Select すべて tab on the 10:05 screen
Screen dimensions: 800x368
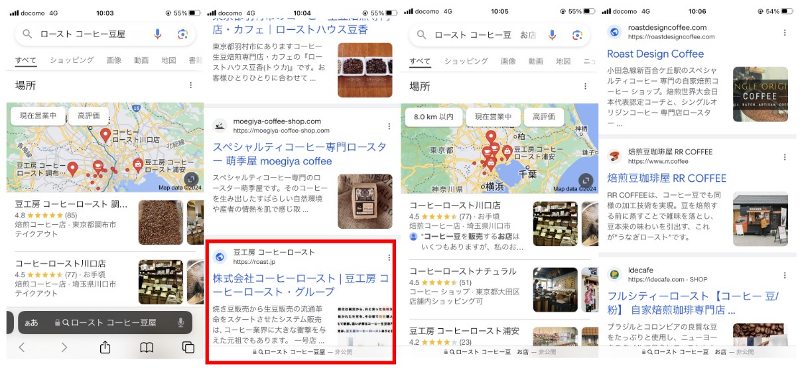(x=420, y=61)
